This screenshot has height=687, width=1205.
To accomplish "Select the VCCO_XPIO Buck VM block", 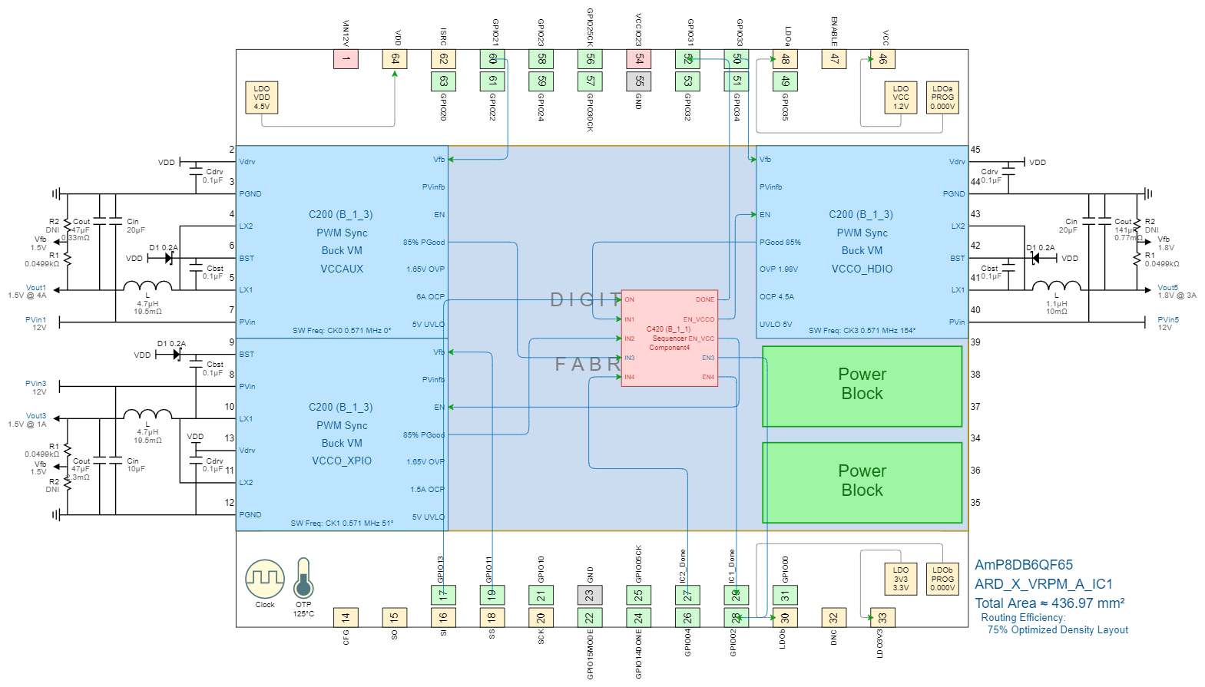I will coord(342,434).
